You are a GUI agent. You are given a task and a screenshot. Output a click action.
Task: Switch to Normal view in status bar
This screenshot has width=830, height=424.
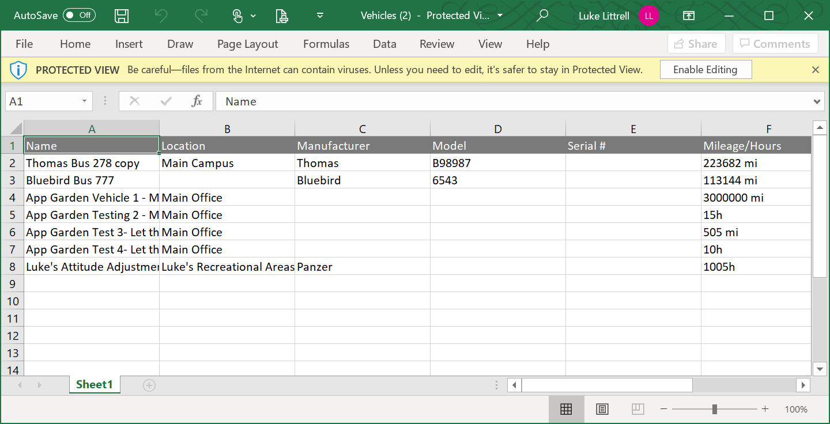pos(566,409)
